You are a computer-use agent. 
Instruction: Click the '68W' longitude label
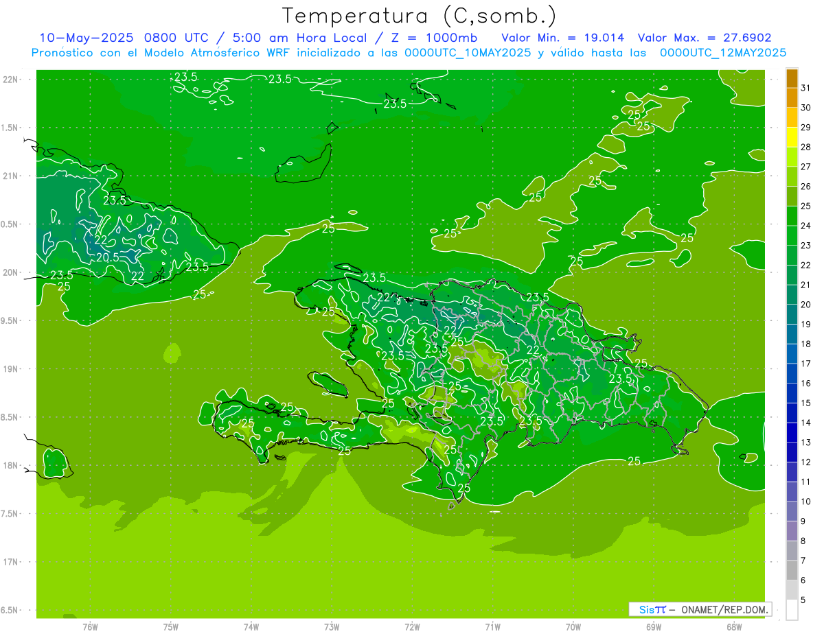coord(734,627)
